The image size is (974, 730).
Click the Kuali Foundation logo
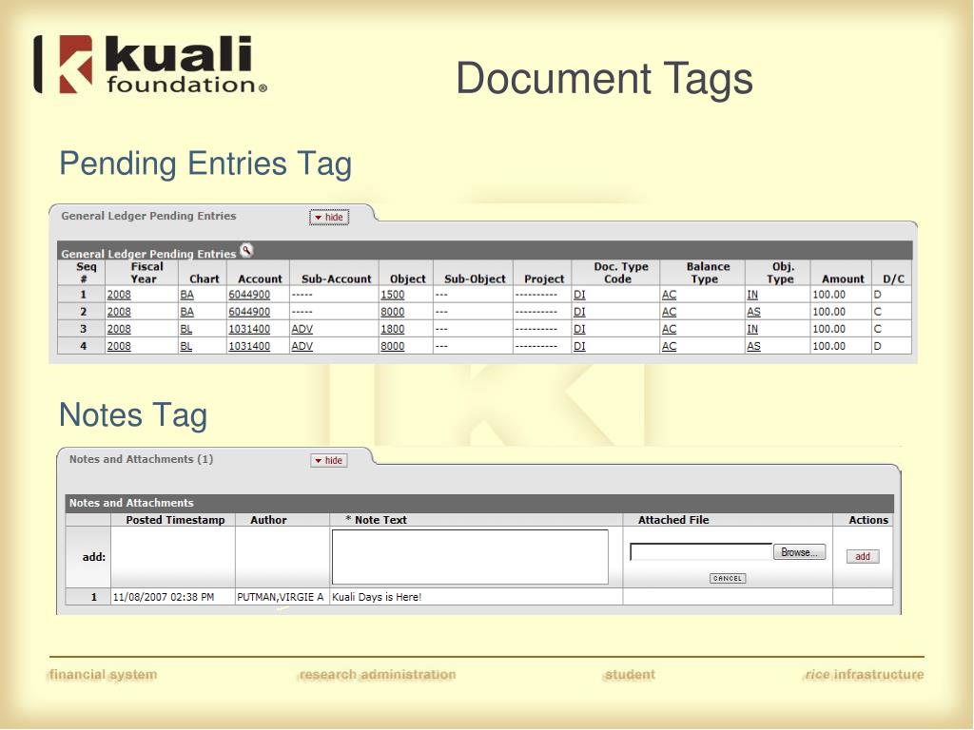pos(150,65)
